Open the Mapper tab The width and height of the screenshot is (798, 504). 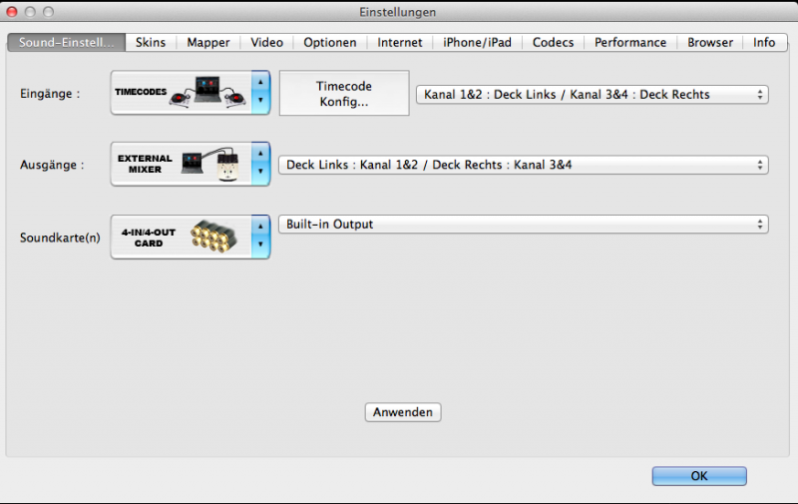[208, 42]
